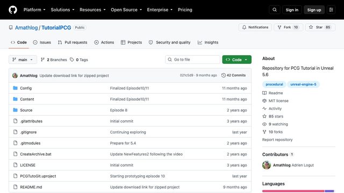Switch to the Actions tab
344x193 pixels.
point(104,42)
